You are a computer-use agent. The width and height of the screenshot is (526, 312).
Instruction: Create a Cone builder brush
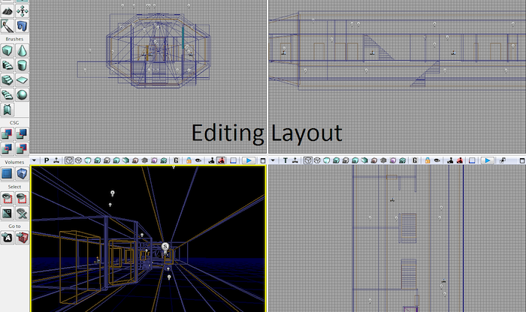coord(22,50)
